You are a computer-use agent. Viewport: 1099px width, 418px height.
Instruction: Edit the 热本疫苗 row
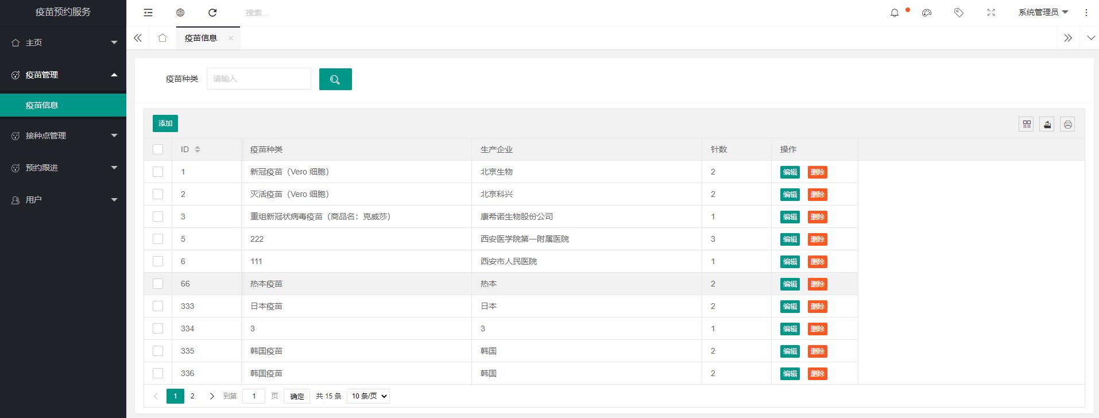coord(790,284)
